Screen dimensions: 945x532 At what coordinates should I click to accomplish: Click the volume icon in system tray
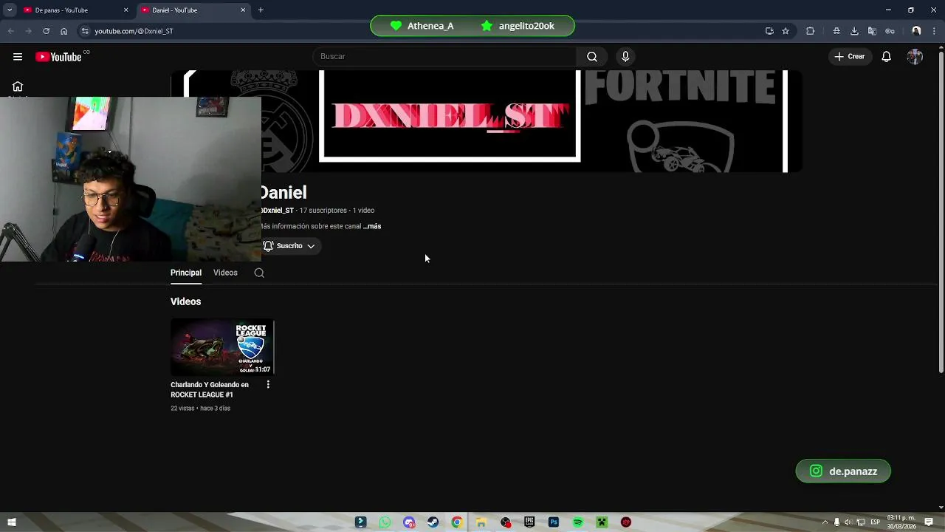848,522
